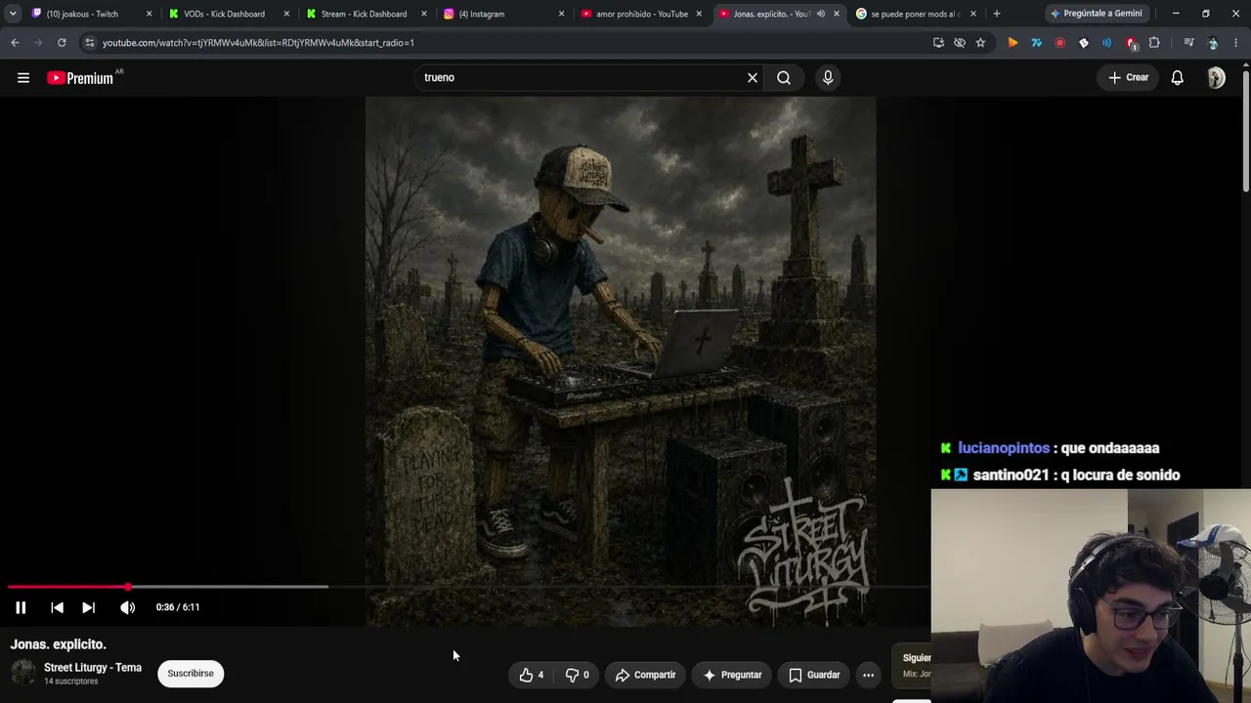Screen dimensions: 1251x703
Task: Open YouTube notifications bell
Action: (x=1178, y=78)
